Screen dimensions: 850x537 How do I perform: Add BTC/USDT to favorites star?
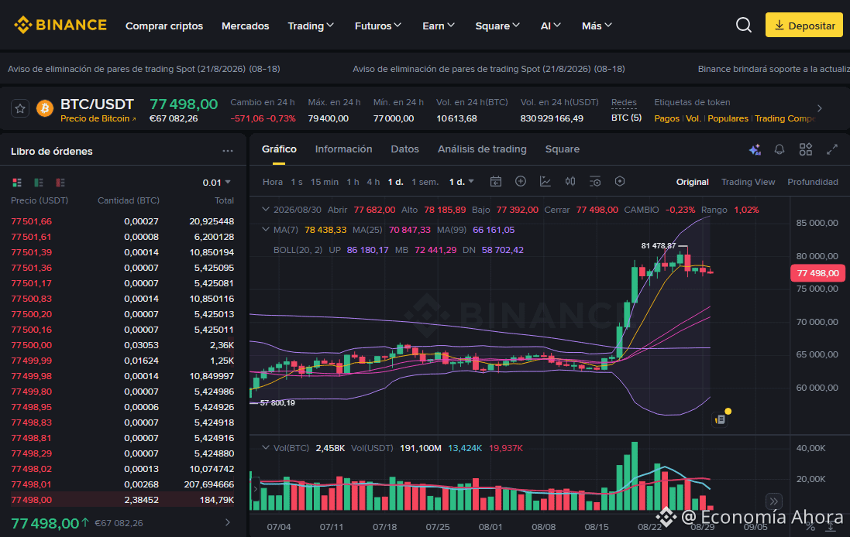click(20, 109)
